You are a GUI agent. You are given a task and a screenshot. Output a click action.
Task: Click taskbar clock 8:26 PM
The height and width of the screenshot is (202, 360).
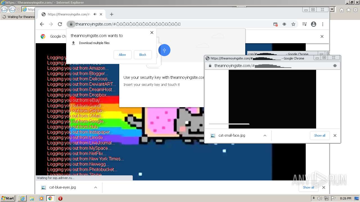coord(346,198)
